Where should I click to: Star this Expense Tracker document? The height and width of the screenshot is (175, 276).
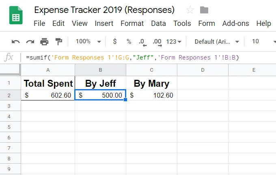tap(190, 10)
